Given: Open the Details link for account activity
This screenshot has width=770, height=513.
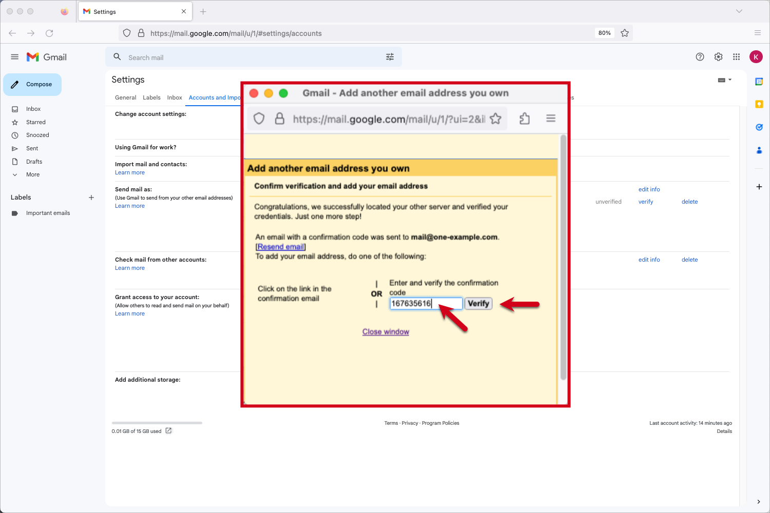Looking at the screenshot, I should tap(724, 431).
